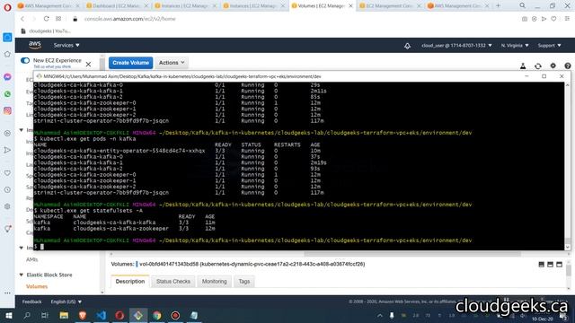The image size is (575, 323).
Task: Click strimzi-cluster-operator-7bb9fd9f7b-jsqcn text in terminal
Action: click(x=102, y=193)
